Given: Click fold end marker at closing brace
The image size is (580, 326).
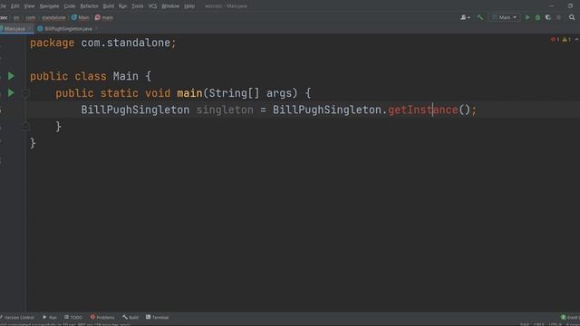Looking at the screenshot, I should (25, 127).
